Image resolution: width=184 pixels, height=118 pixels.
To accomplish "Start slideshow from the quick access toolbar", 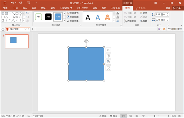I will [x=29, y=3].
